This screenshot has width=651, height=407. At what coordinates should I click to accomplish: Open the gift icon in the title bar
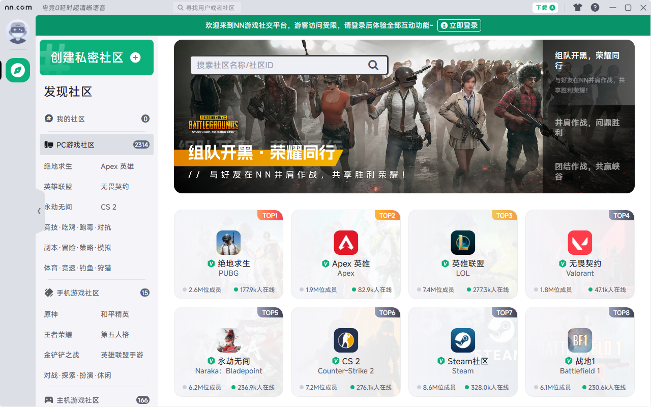[578, 7]
